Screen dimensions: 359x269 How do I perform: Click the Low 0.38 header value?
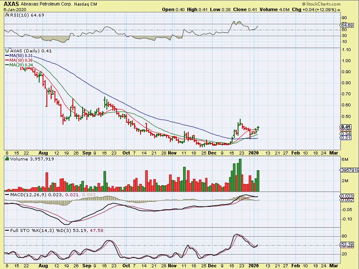click(x=220, y=10)
